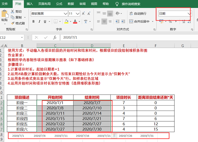Click the Select All corner triangle
The height and width of the screenshot is (142, 198).
[2, 46]
